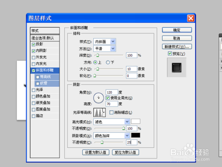The width and height of the screenshot is (222, 167).
Task: Toggle 使用全局光(G) checkbox
Action: (107, 98)
